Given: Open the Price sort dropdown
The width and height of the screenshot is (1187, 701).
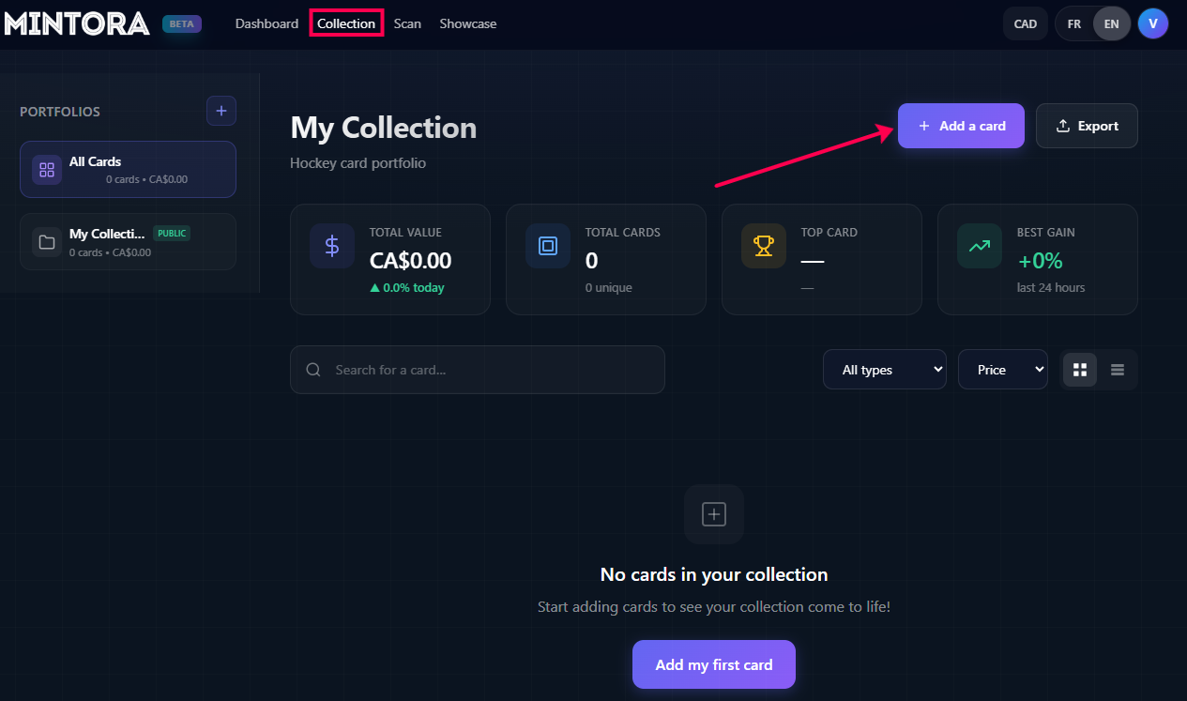Looking at the screenshot, I should tap(1002, 370).
